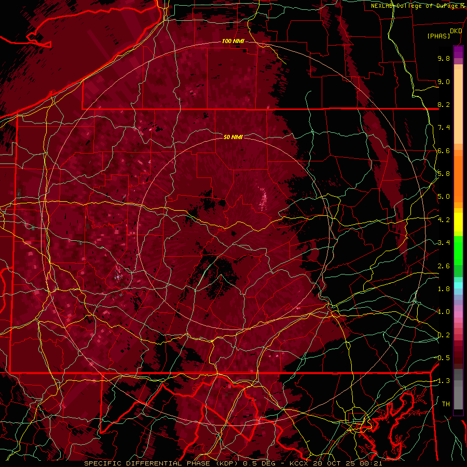
Task: Click the "8.2" color scale value
Action: click(444, 104)
